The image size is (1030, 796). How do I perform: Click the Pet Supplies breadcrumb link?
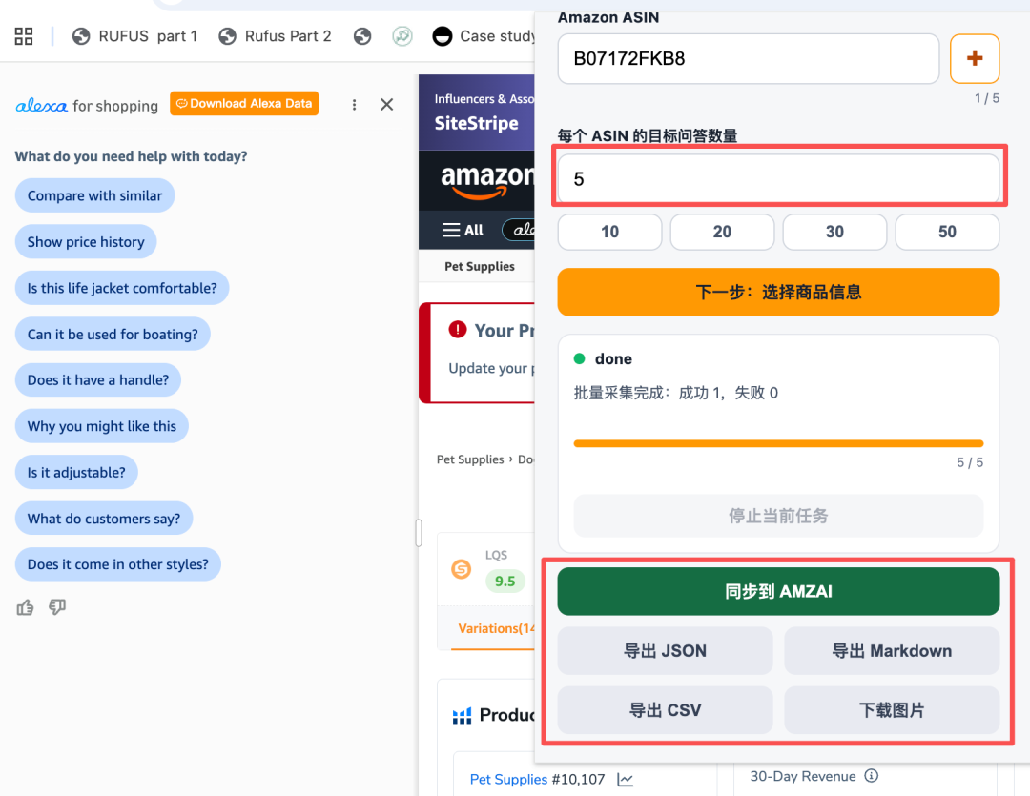pyautogui.click(x=469, y=459)
